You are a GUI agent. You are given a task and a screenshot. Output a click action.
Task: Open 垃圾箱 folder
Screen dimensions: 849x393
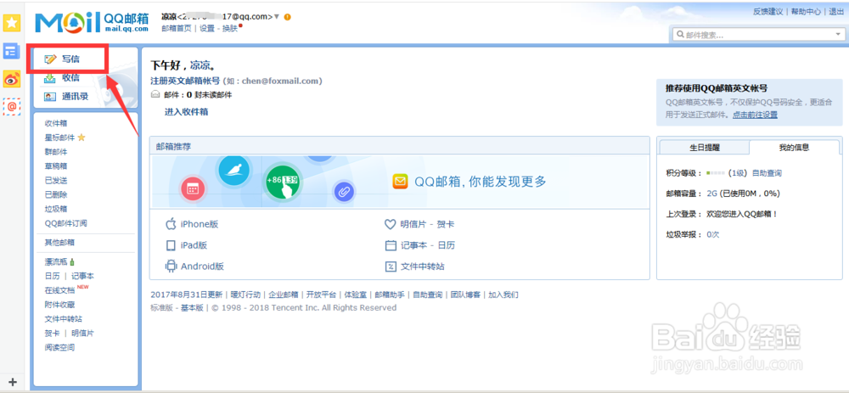point(56,209)
